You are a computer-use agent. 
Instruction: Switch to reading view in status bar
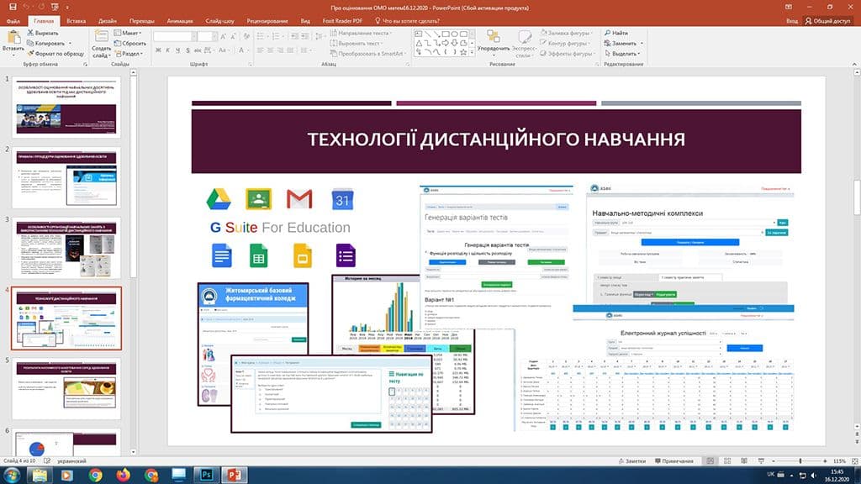(744, 461)
